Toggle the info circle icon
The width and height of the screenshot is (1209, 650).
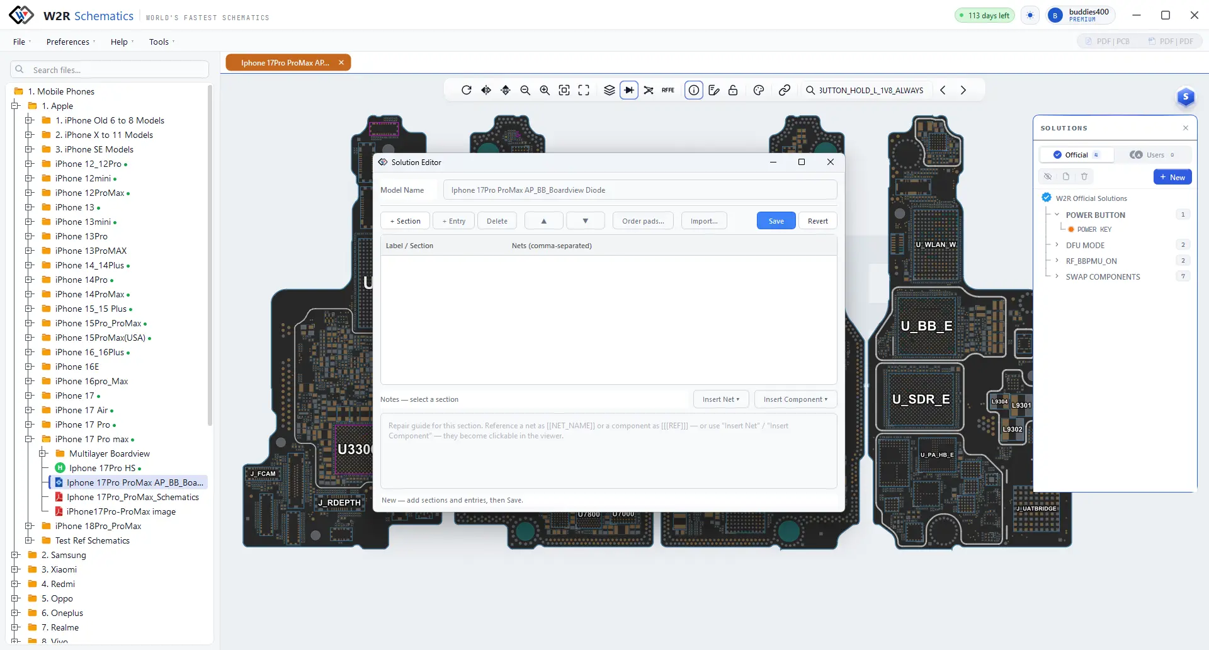(693, 90)
